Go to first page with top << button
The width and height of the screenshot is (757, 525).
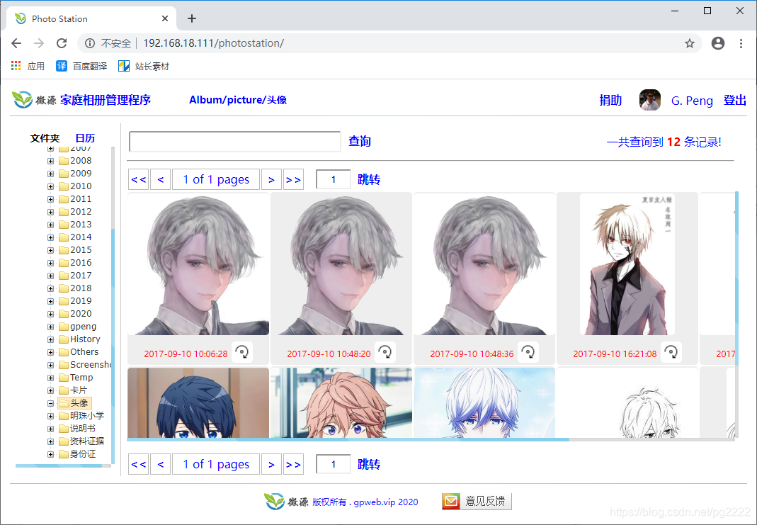click(x=139, y=179)
